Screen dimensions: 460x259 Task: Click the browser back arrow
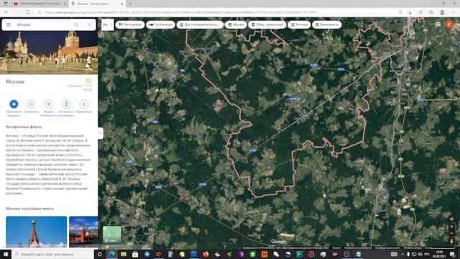click(x=6, y=12)
